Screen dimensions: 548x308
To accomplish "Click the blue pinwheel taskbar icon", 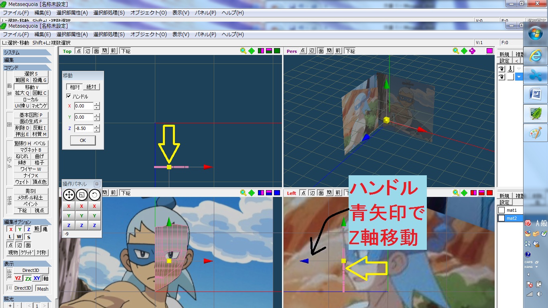I will [x=536, y=75].
